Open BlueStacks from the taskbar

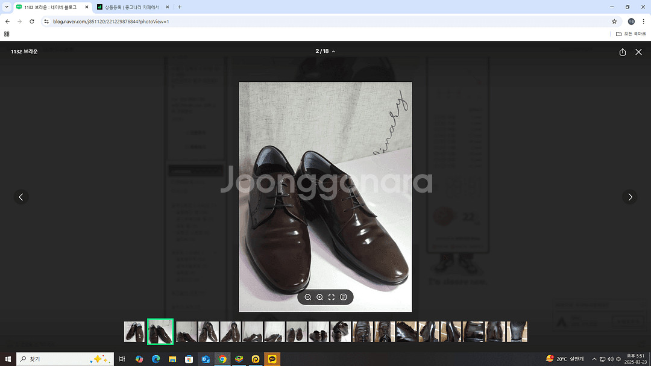[x=239, y=359]
